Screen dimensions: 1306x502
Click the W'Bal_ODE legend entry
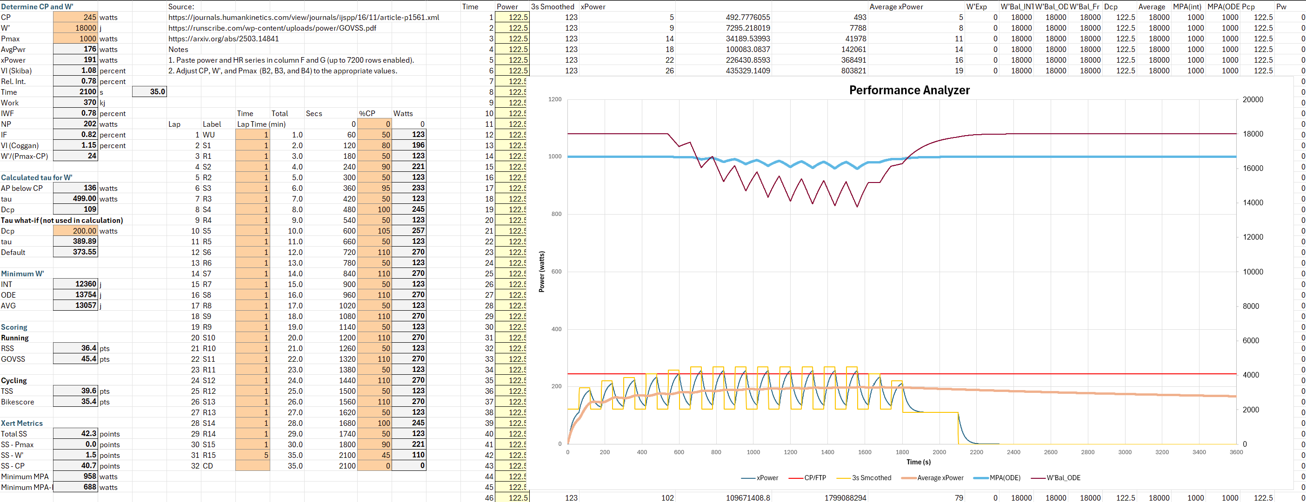[1063, 478]
